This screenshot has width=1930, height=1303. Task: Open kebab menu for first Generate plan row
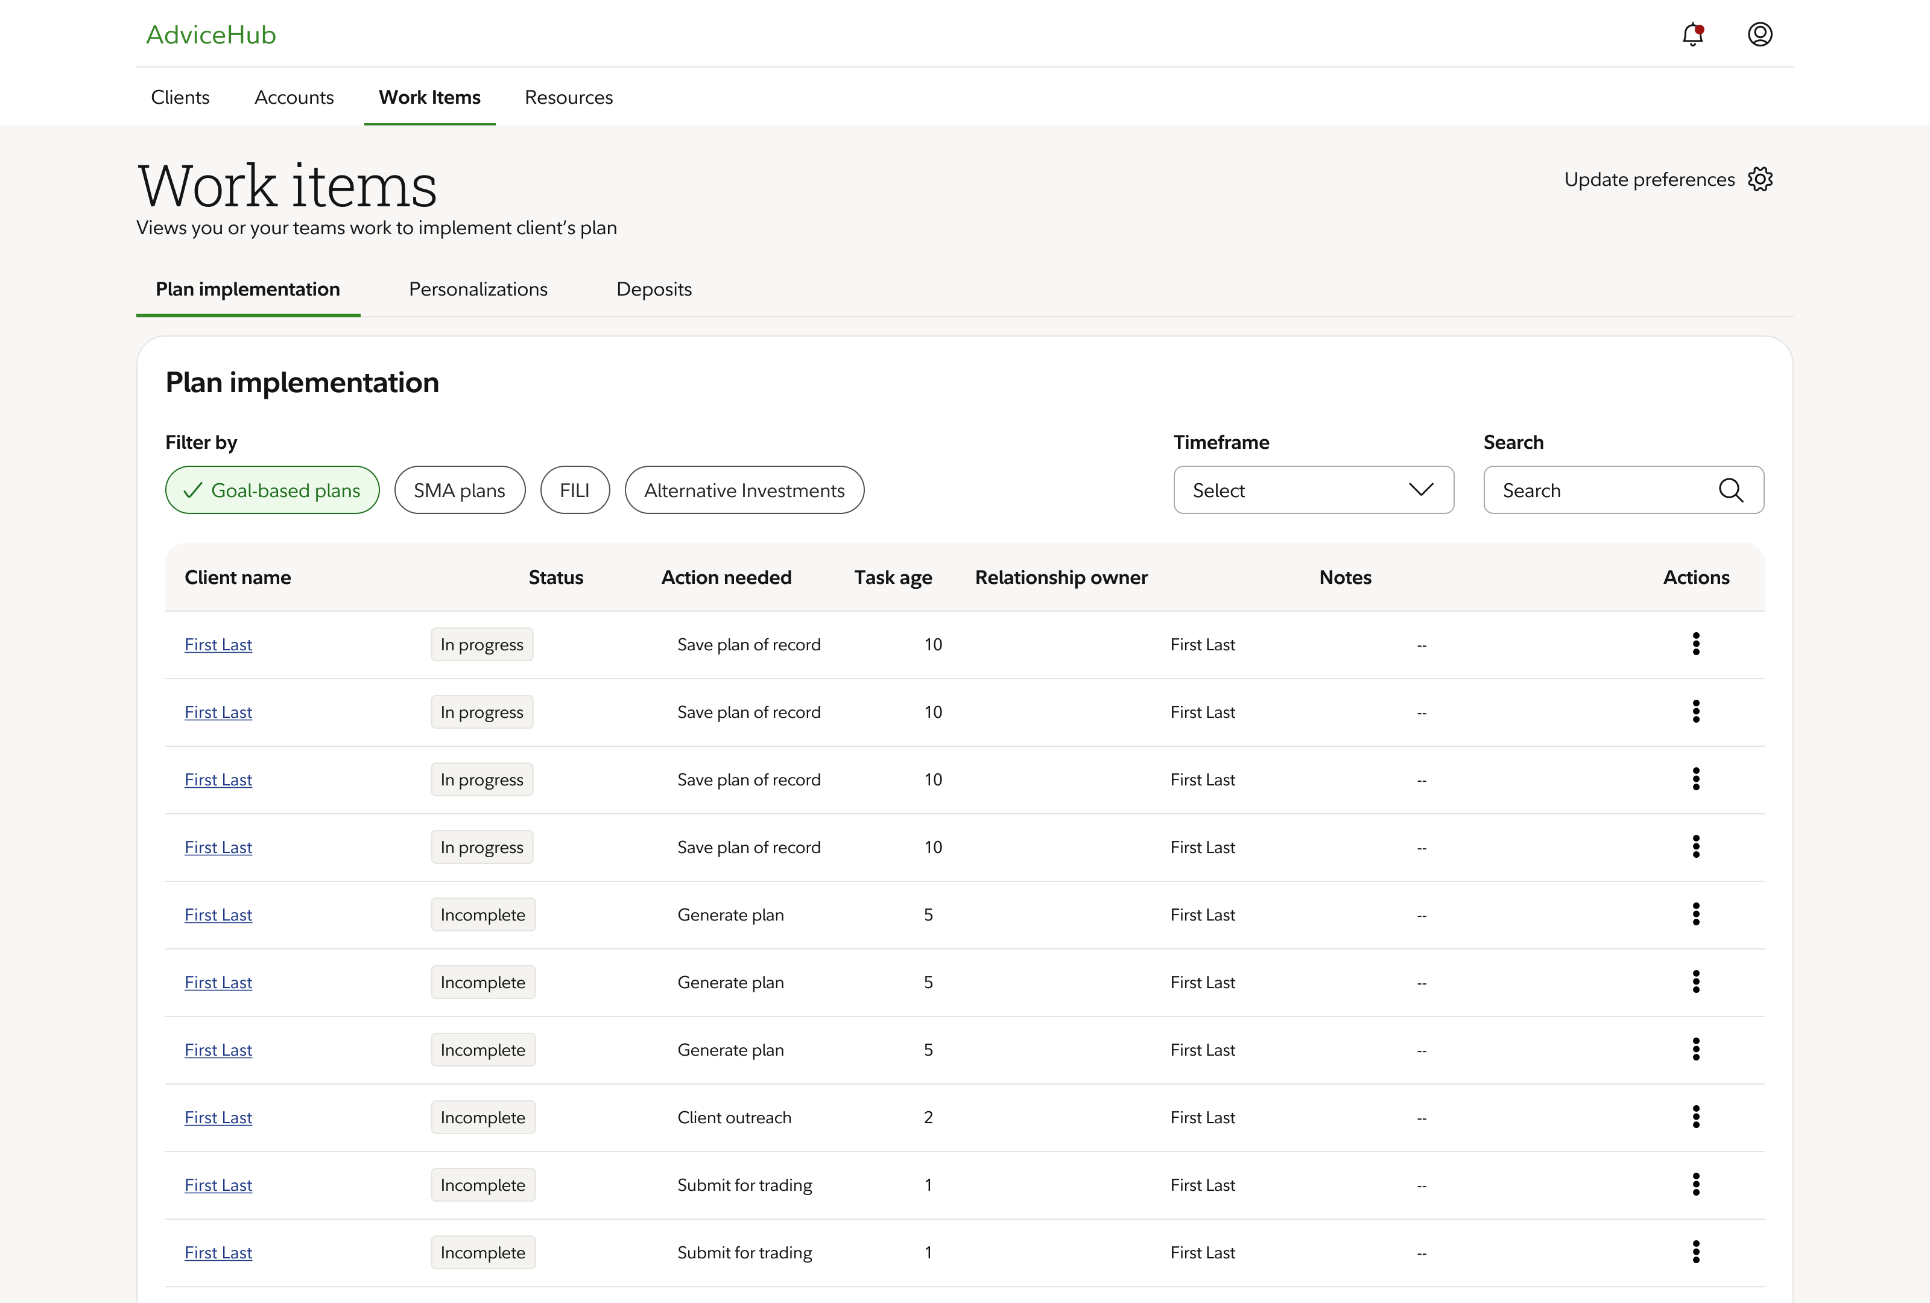[x=1696, y=915]
